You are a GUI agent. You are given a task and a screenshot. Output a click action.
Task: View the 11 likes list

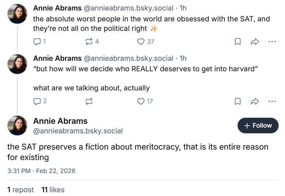[x=53, y=190]
